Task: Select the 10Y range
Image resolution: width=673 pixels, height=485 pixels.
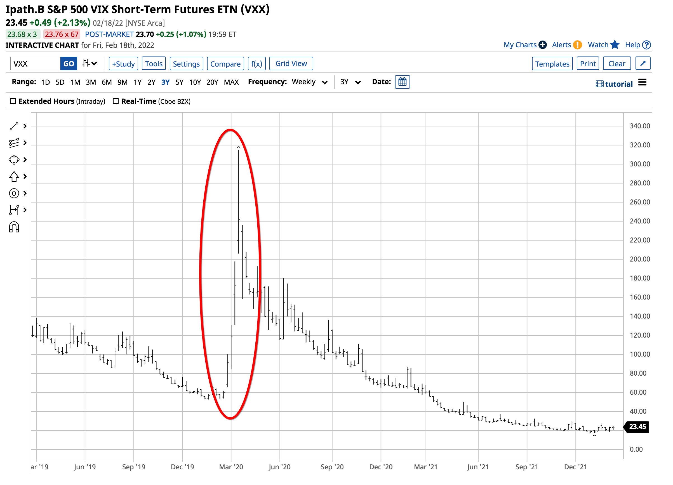Action: click(195, 82)
